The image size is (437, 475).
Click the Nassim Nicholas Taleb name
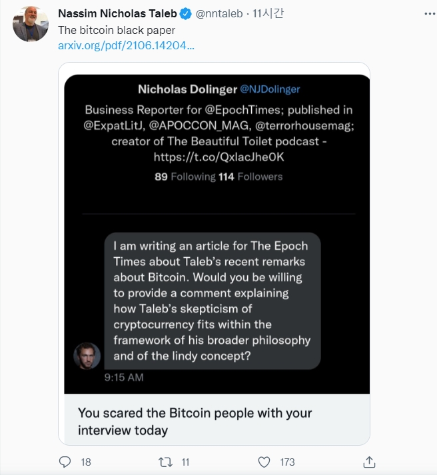click(118, 15)
